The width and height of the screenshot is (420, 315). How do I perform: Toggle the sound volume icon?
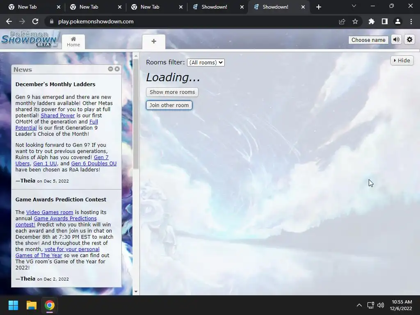pos(397,40)
